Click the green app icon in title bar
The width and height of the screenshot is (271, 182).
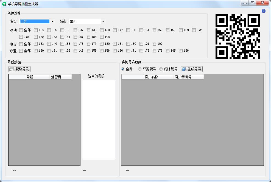click(4, 4)
